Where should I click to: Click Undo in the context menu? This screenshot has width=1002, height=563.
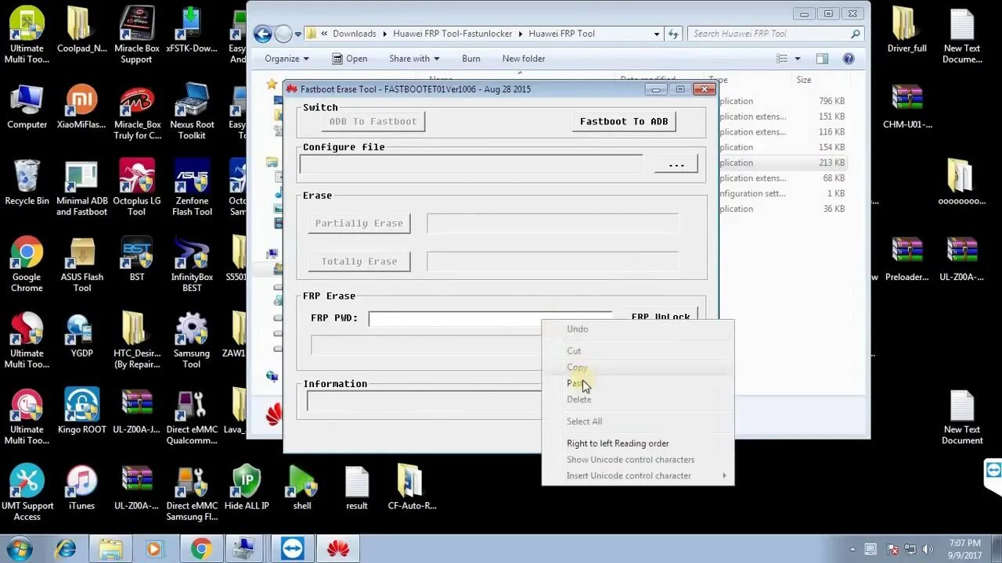pyautogui.click(x=638, y=329)
